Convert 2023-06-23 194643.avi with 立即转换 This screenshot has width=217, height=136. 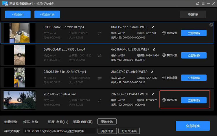point(194,100)
